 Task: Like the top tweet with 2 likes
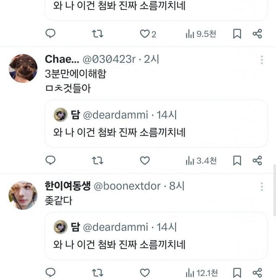coord(145,34)
